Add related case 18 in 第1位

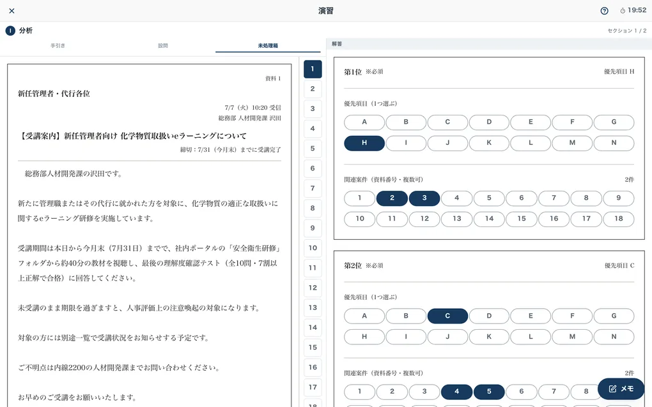(x=619, y=219)
